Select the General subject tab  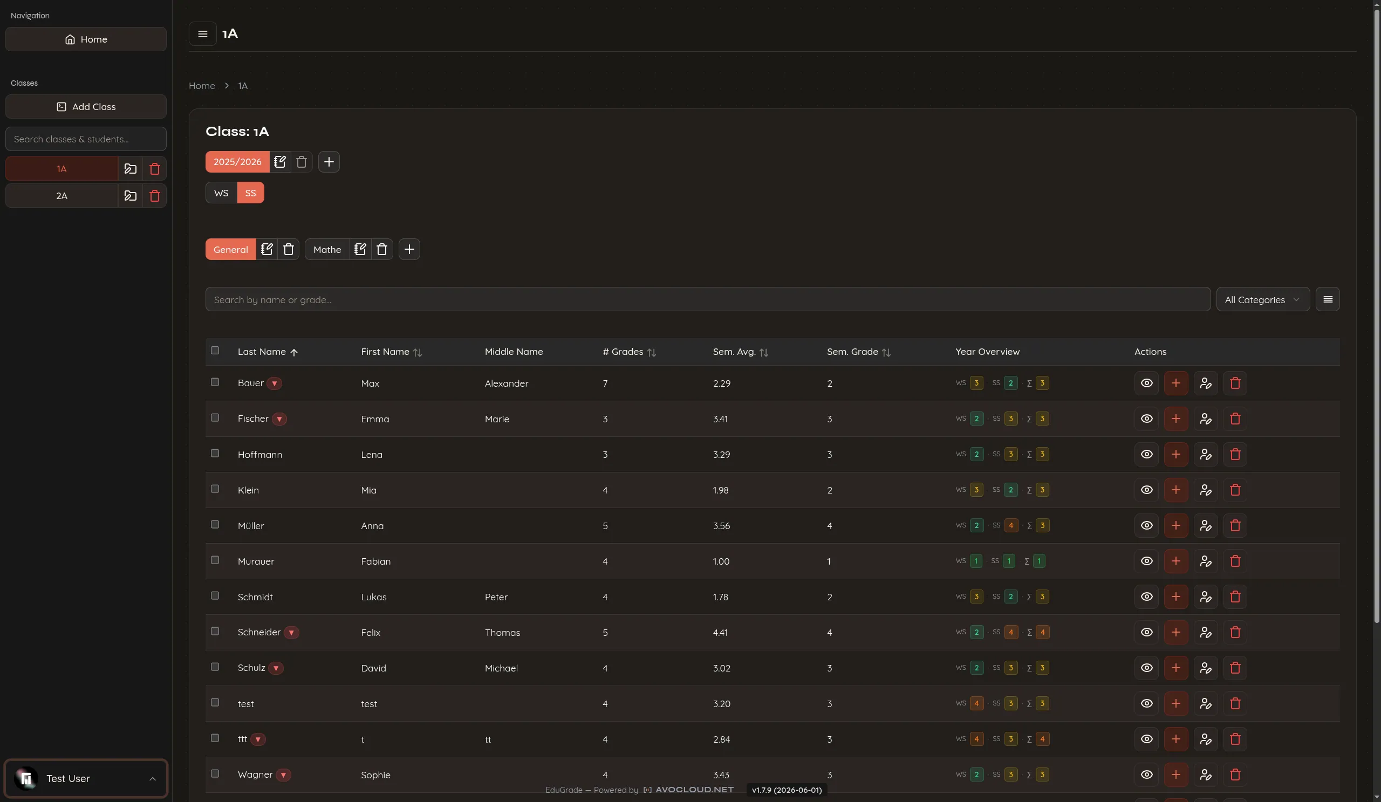pos(231,249)
